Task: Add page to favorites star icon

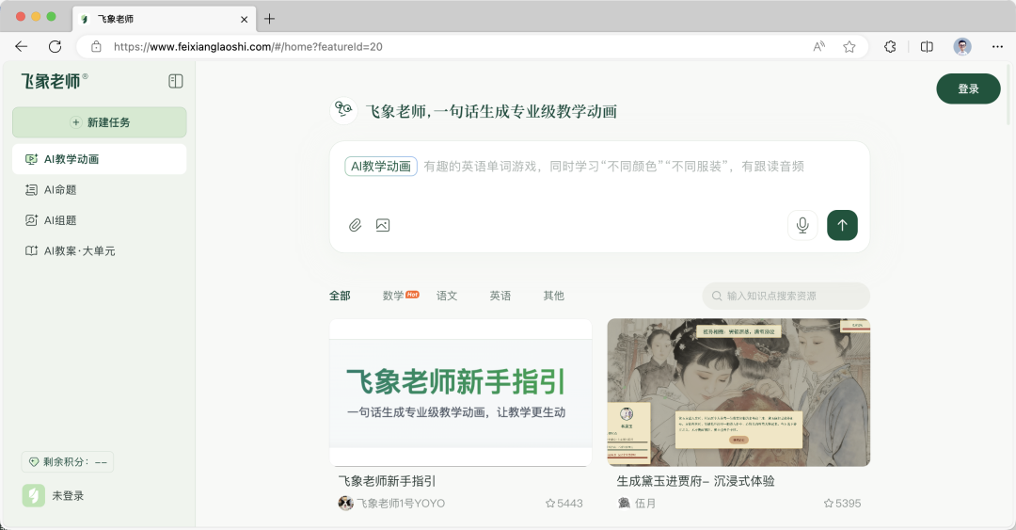Action: tap(849, 47)
